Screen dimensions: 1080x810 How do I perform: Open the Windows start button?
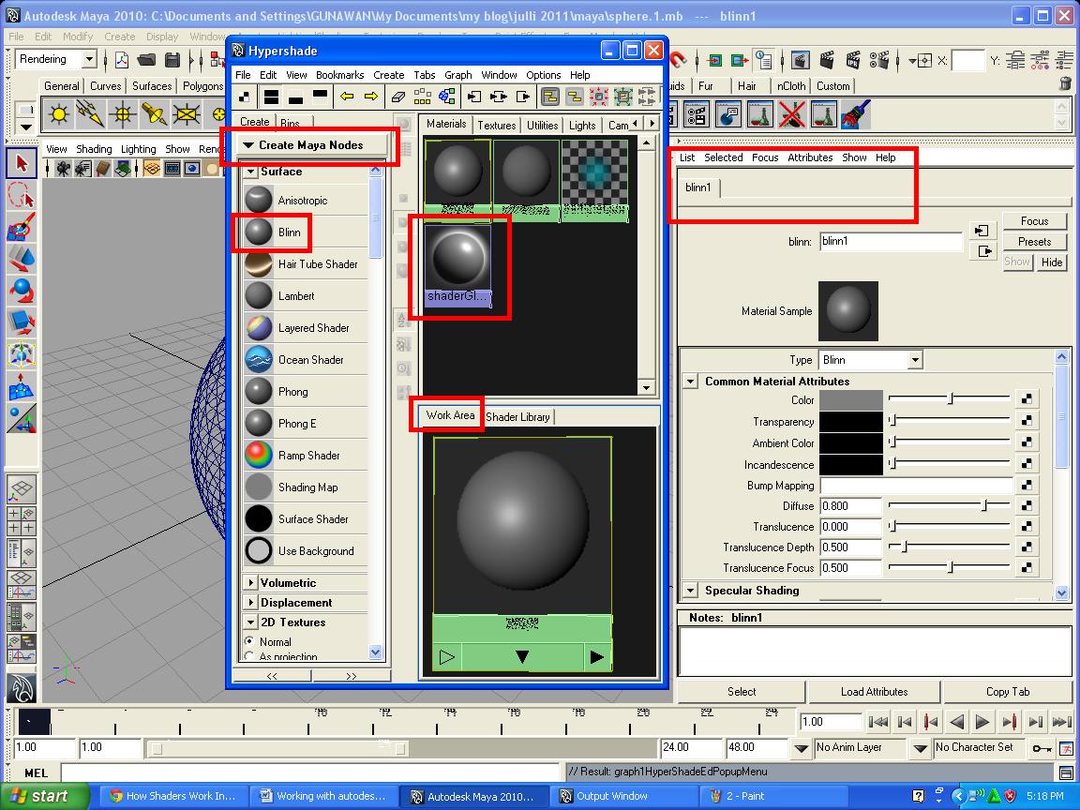tap(45, 796)
